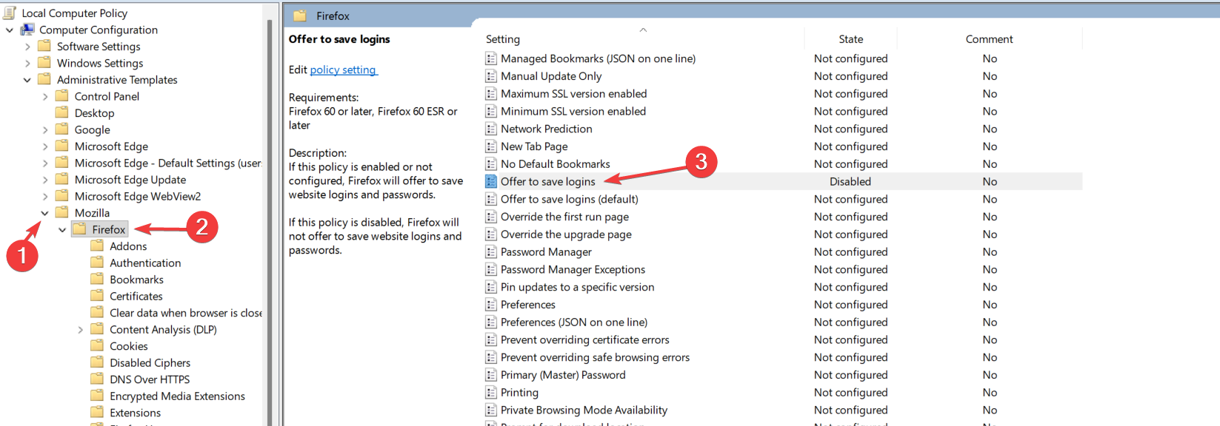Expand the Software Settings node

[x=27, y=47]
